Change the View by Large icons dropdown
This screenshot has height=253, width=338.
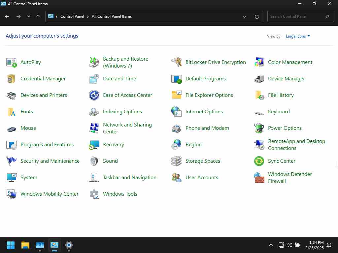tap(298, 36)
